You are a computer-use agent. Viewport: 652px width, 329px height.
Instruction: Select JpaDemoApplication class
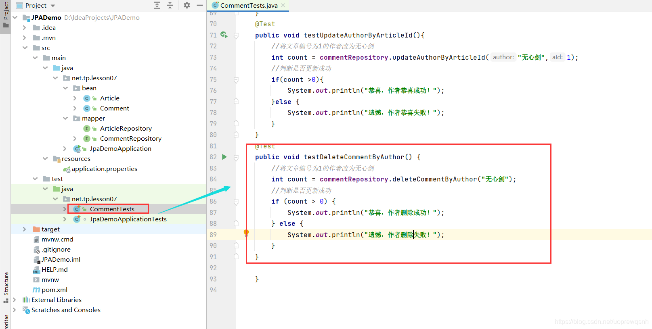120,148
